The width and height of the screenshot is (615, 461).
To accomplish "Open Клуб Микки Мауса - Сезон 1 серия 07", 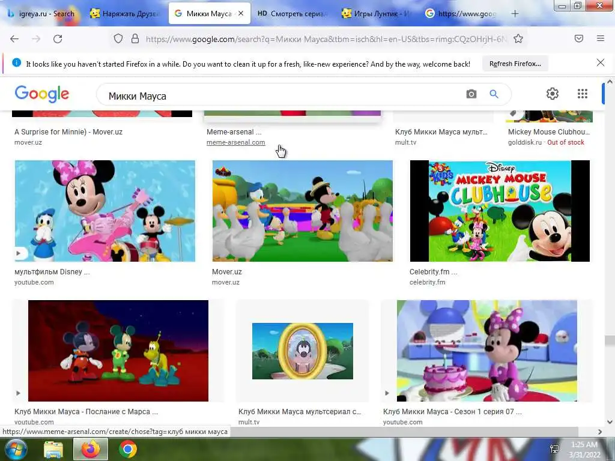I will pyautogui.click(x=452, y=412).
